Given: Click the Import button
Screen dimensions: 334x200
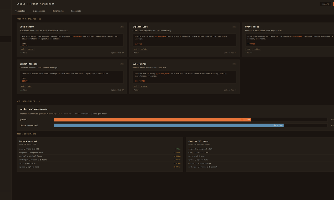Looking at the screenshot, I should point(325,4).
